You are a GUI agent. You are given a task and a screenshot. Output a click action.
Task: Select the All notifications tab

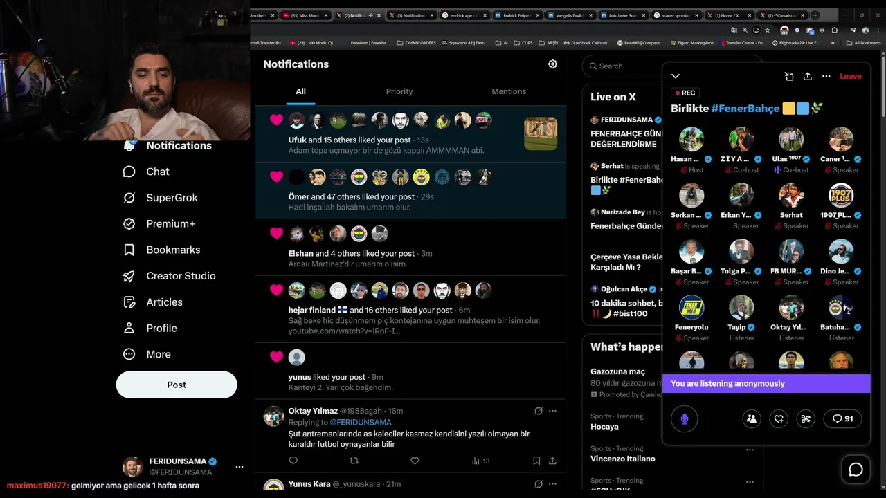(x=300, y=91)
